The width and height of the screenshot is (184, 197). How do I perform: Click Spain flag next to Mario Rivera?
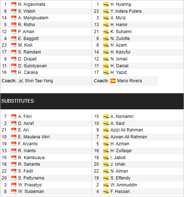[113, 81]
